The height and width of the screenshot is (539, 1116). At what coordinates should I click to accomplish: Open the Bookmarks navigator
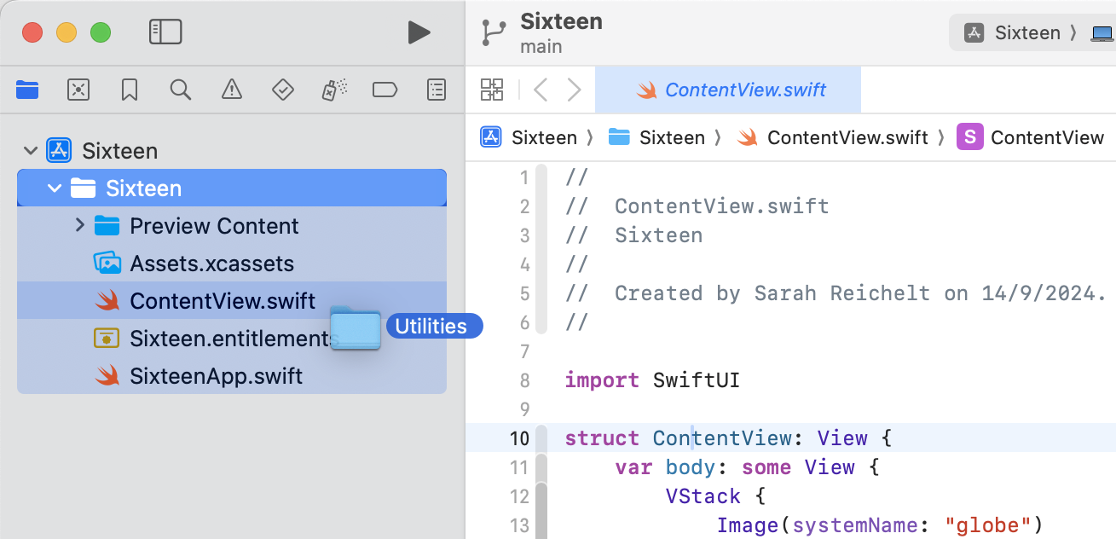pyautogui.click(x=129, y=90)
